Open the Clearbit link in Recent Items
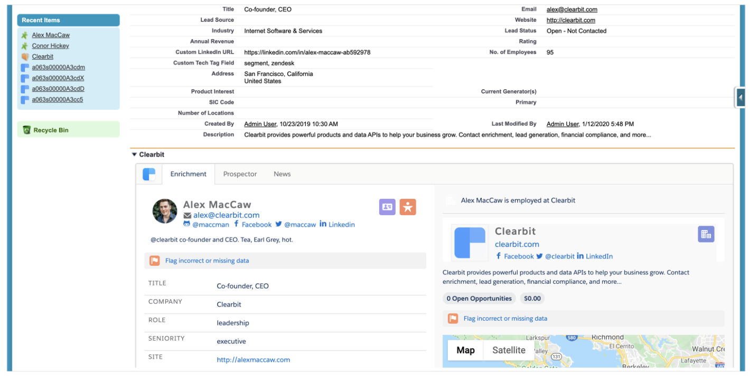 pyautogui.click(x=42, y=56)
